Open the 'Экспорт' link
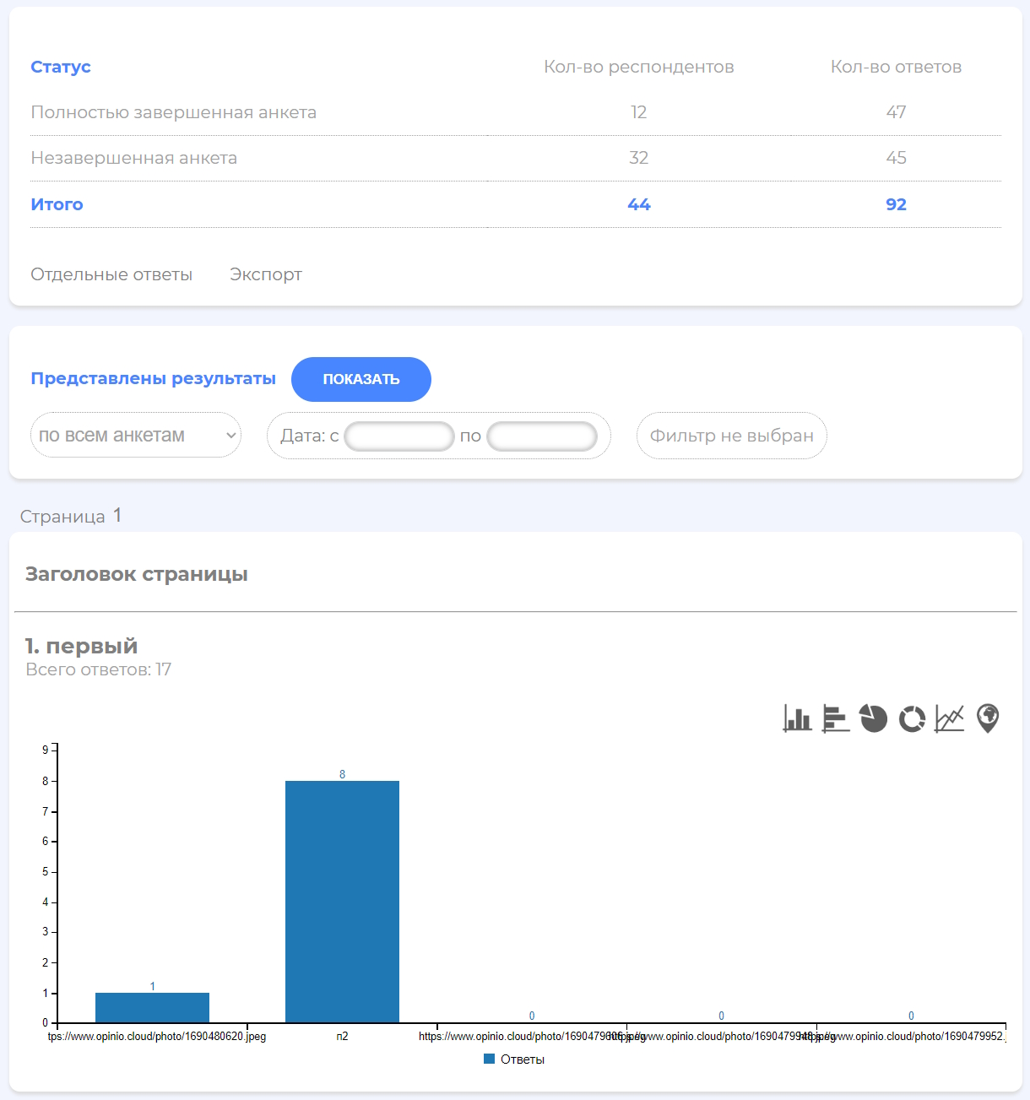The height and width of the screenshot is (1100, 1030). coord(266,274)
